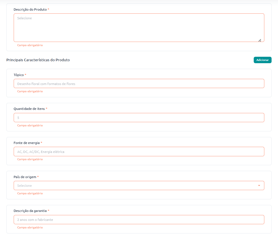Click the "País de origem" label

pos(25,177)
